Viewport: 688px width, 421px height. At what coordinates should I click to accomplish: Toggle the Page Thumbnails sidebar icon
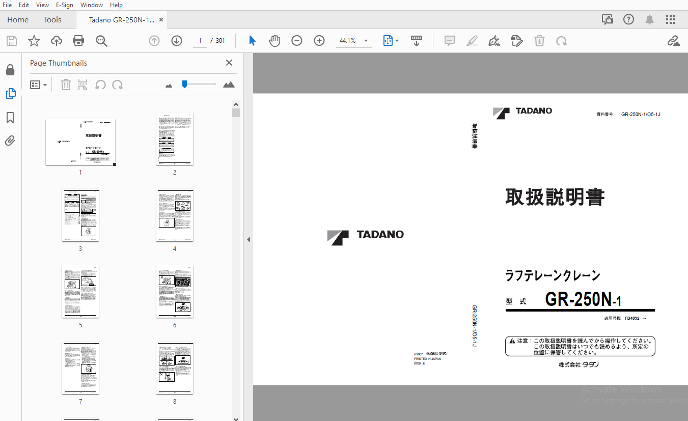click(x=10, y=94)
